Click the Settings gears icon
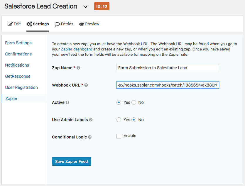This screenshot has width=245, height=186. (x=29, y=24)
